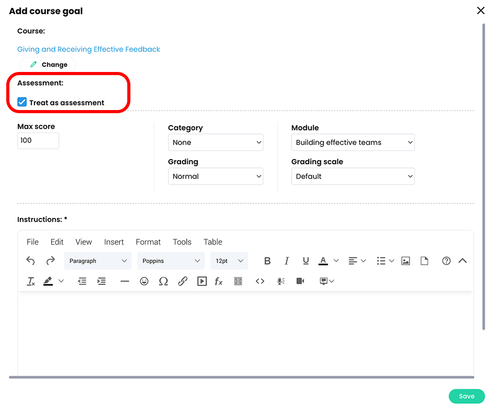The image size is (494, 412).
Task: Apply the text color button
Action: pyautogui.click(x=323, y=261)
